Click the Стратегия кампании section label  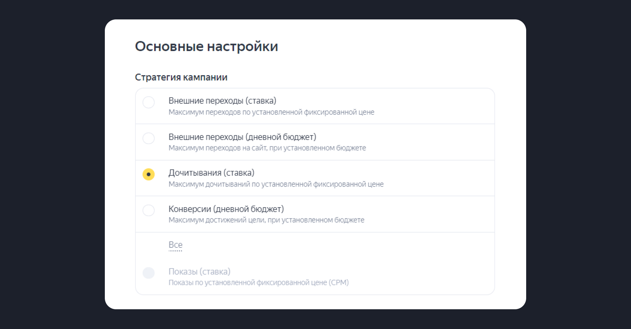click(181, 77)
